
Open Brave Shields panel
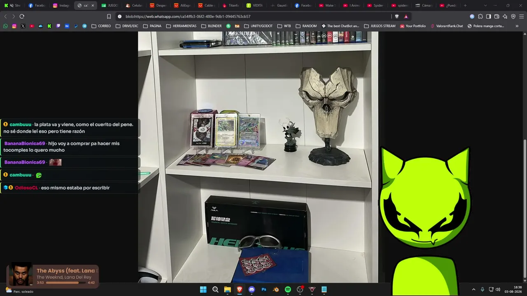pyautogui.click(x=396, y=16)
